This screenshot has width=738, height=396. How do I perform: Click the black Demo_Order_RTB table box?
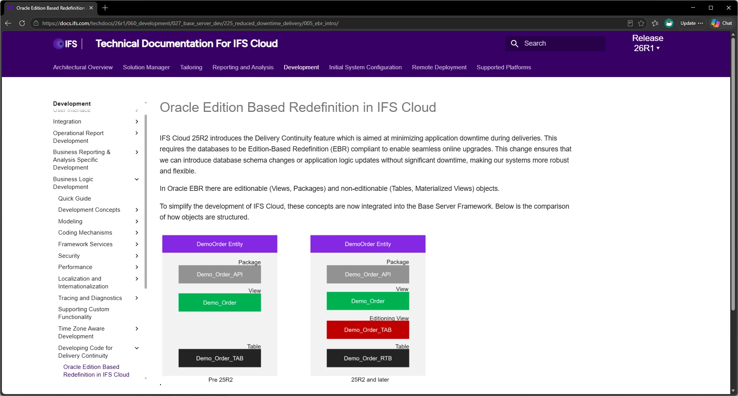tap(368, 358)
